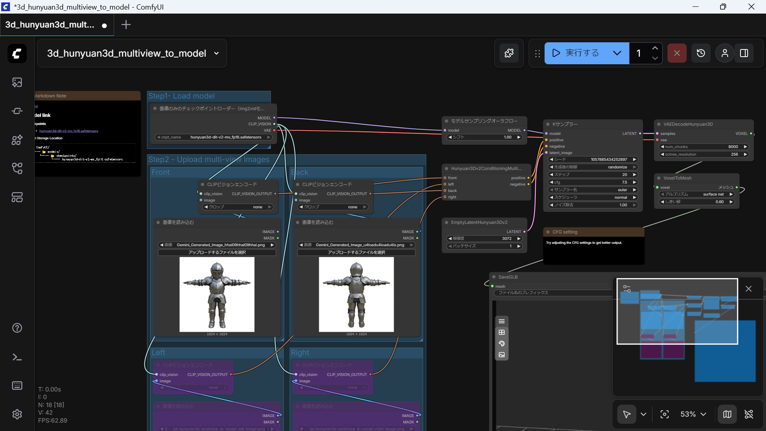Toggle the minimap map icon

pos(727,414)
